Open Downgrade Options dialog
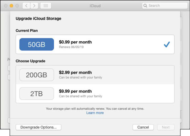The height and width of the screenshot is (136, 190). pyautogui.click(x=39, y=127)
